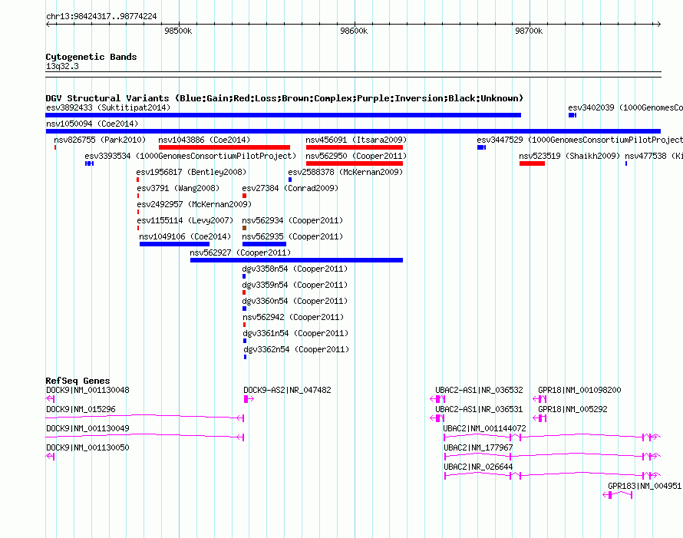Open DOCK9-AS2|NR_047482 gene label

(287, 390)
